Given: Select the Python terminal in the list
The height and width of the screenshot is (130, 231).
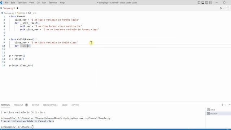Looking at the screenshot, I should 218,113.
